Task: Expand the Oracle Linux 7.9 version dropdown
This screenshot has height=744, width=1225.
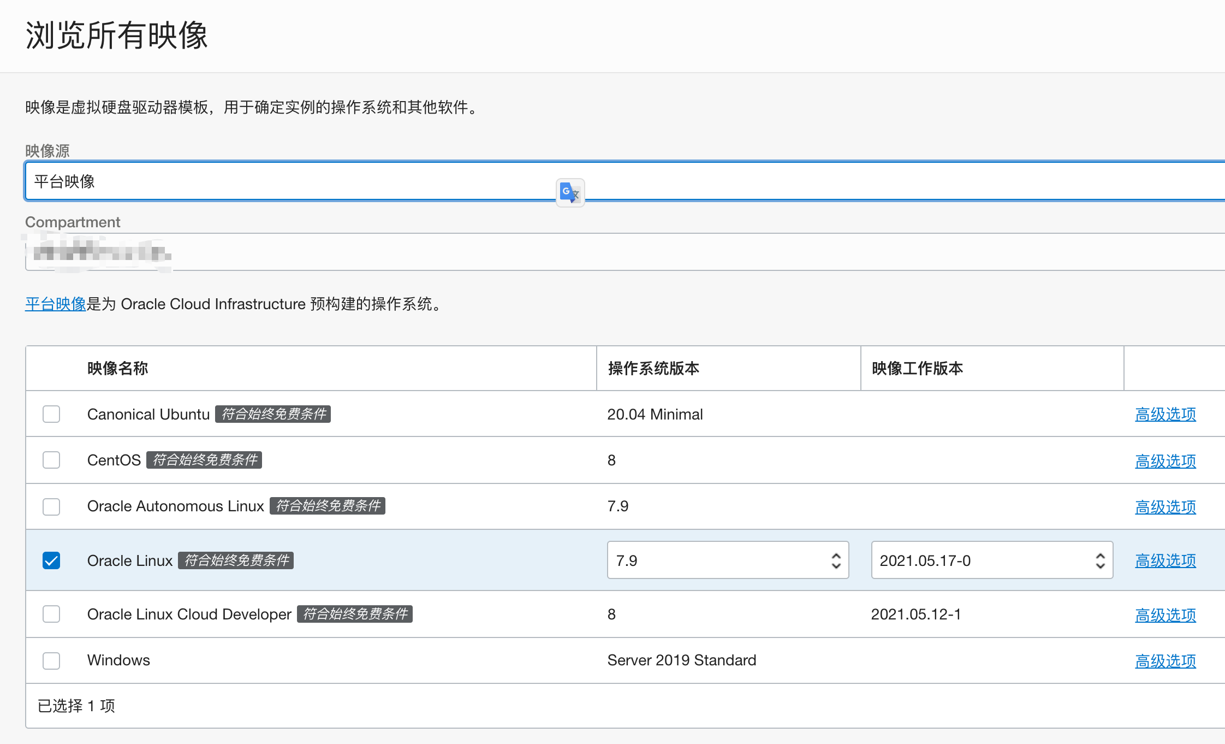Action: [727, 560]
